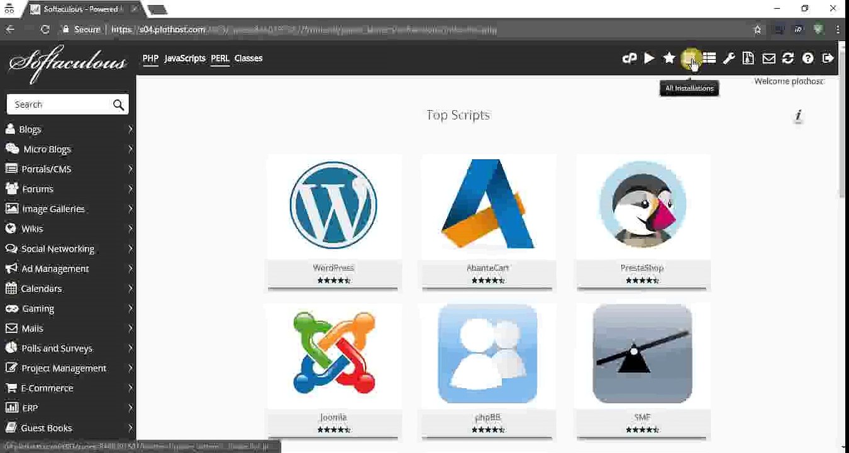Click the browser back arrow
This screenshot has height=453, width=849.
point(10,30)
